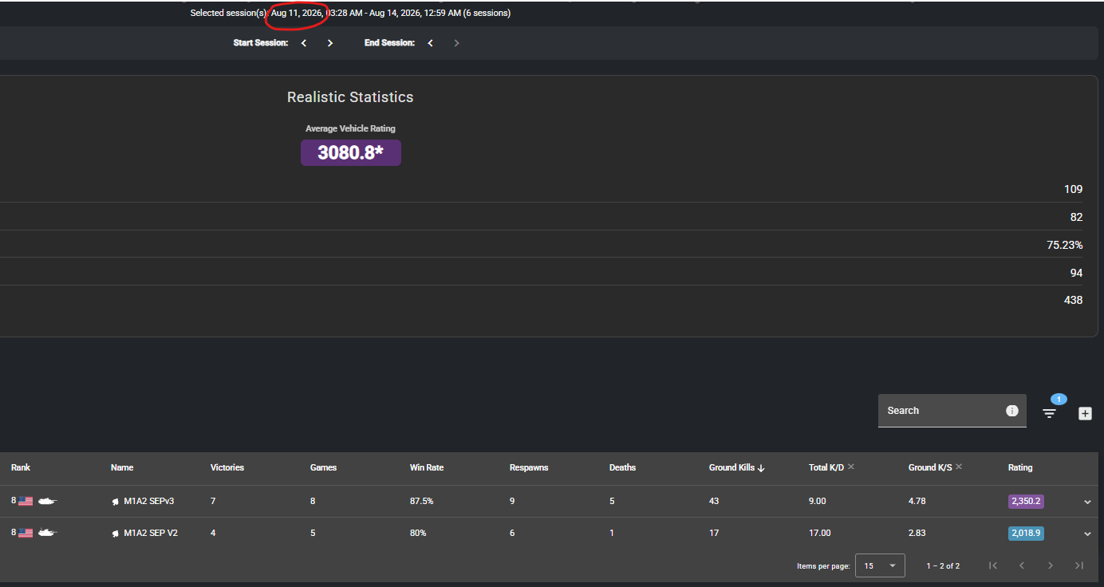Go to previous Start Session
Image resolution: width=1104 pixels, height=587 pixels.
pyautogui.click(x=304, y=43)
